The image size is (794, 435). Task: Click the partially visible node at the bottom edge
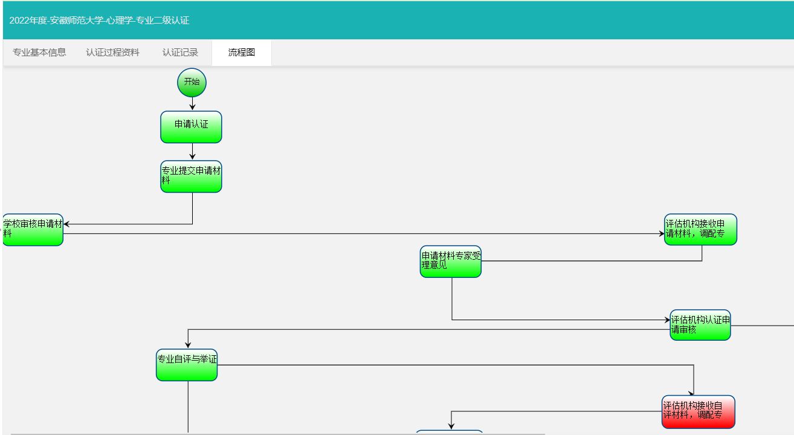pos(450,433)
